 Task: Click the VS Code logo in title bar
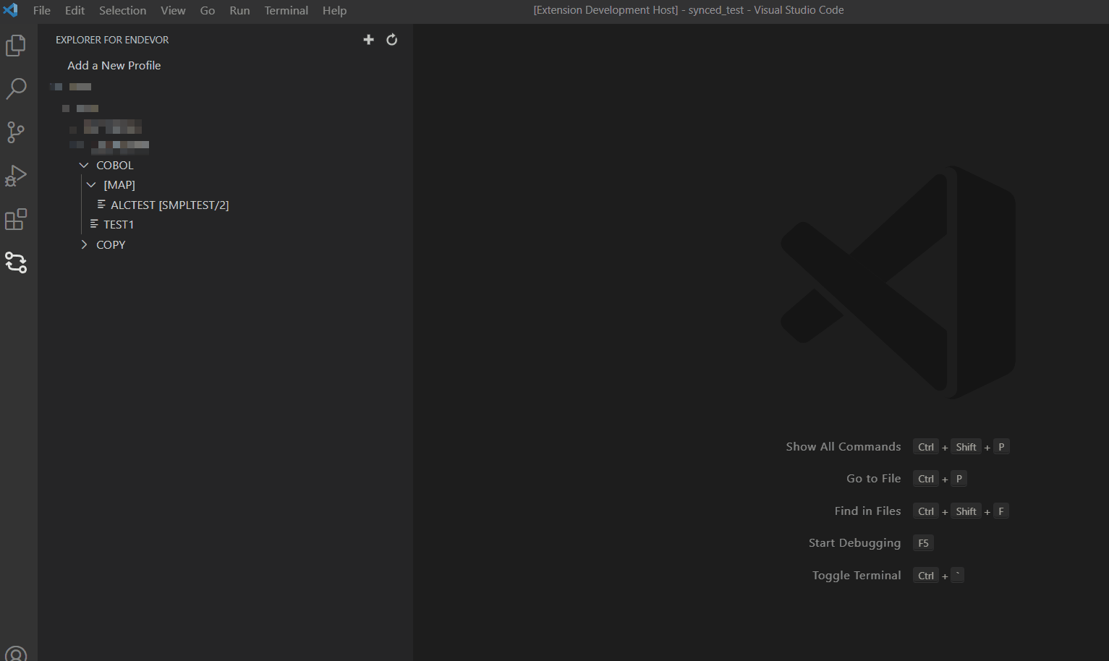coord(11,10)
